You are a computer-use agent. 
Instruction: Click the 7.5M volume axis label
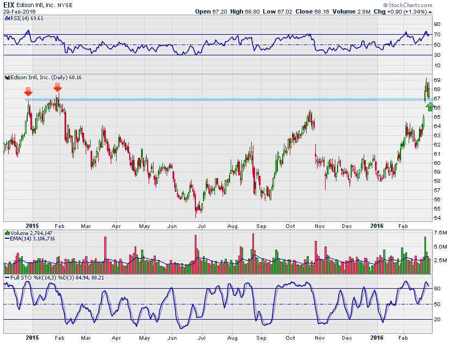[440, 233]
